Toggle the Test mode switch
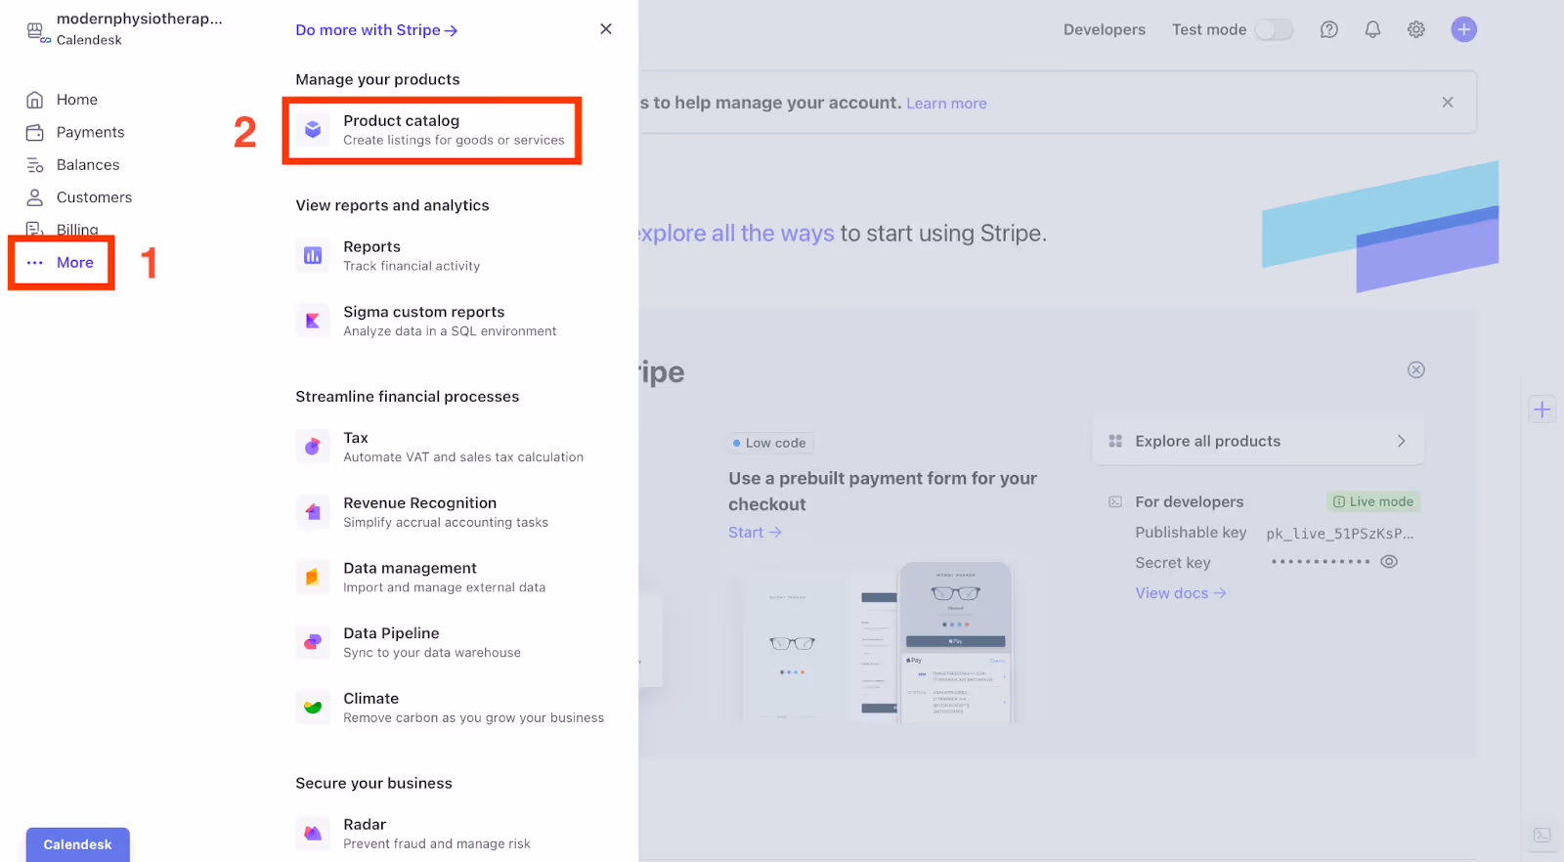The height and width of the screenshot is (862, 1564). (x=1273, y=29)
